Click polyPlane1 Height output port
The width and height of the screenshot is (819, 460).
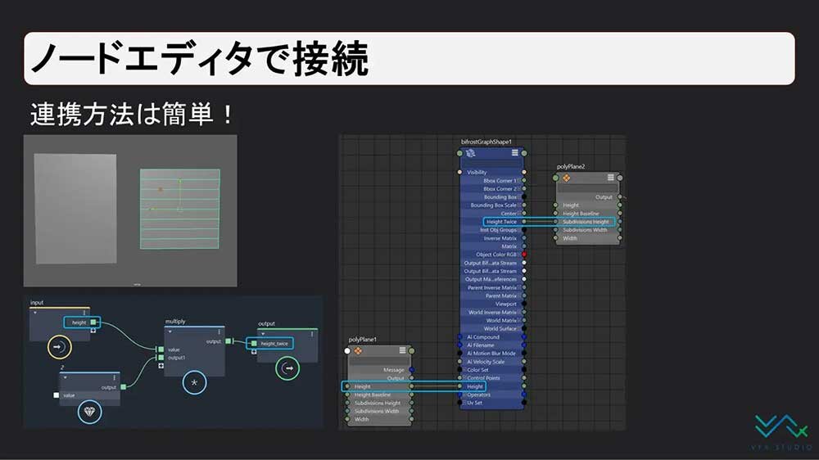(x=412, y=386)
